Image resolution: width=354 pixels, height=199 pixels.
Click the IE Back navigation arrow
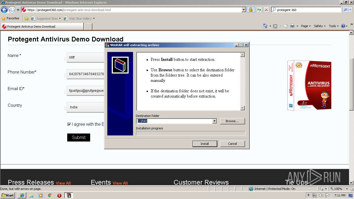4,10
